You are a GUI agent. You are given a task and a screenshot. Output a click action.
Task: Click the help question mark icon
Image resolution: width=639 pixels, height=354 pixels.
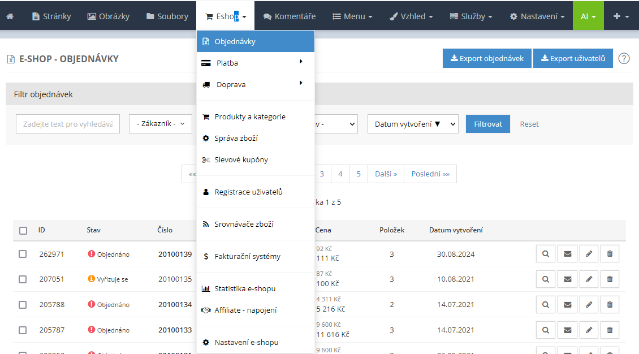coord(624,58)
